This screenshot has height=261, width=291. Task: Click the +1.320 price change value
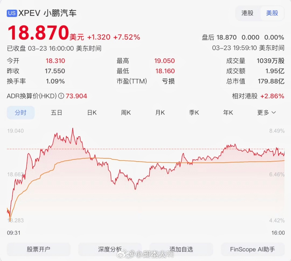point(99,37)
